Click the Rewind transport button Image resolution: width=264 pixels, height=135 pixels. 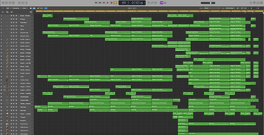[x=96, y=3]
